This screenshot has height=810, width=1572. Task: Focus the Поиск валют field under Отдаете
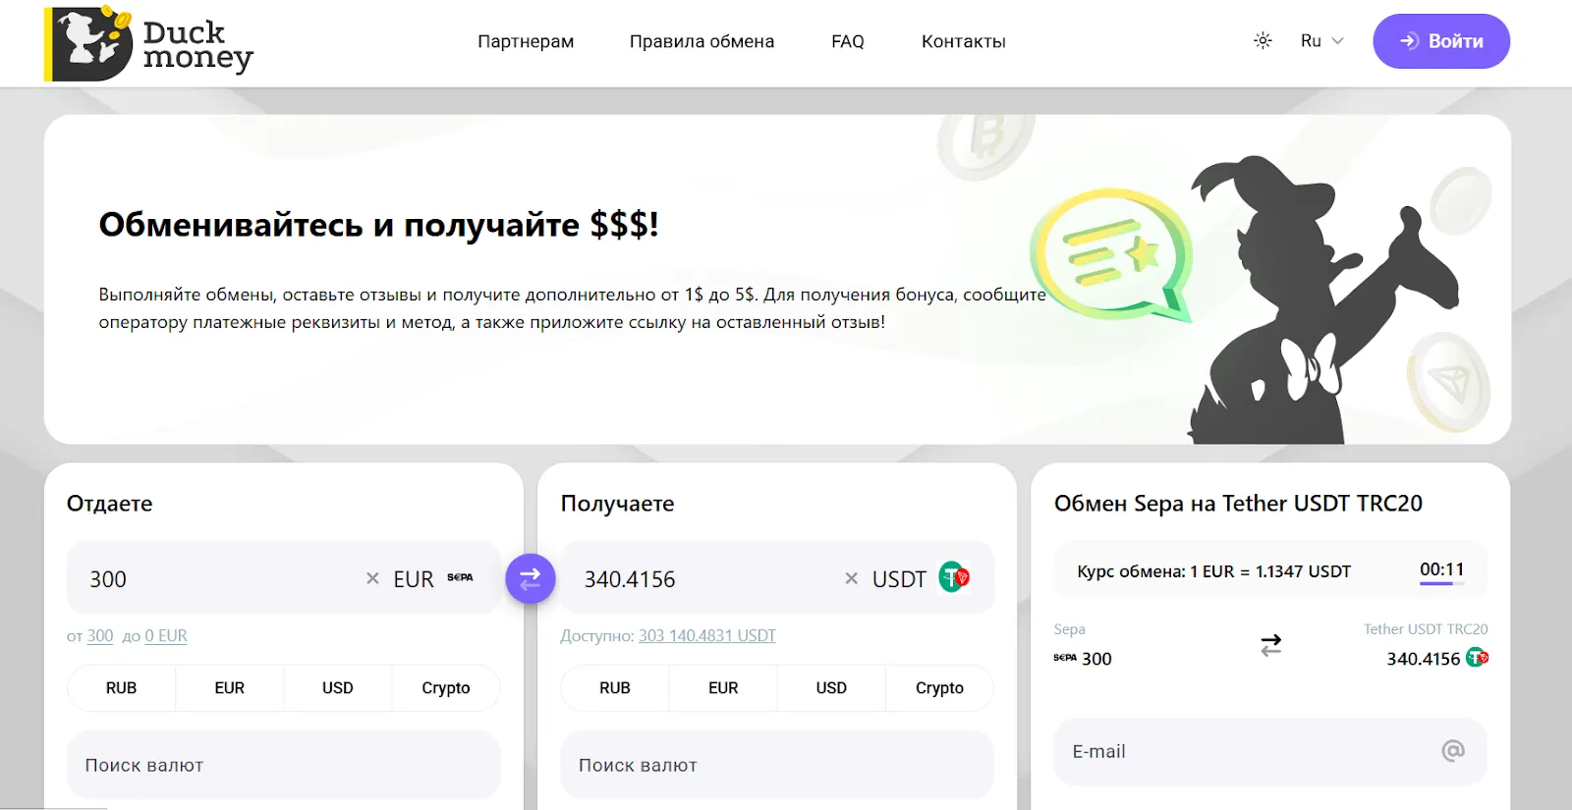284,765
